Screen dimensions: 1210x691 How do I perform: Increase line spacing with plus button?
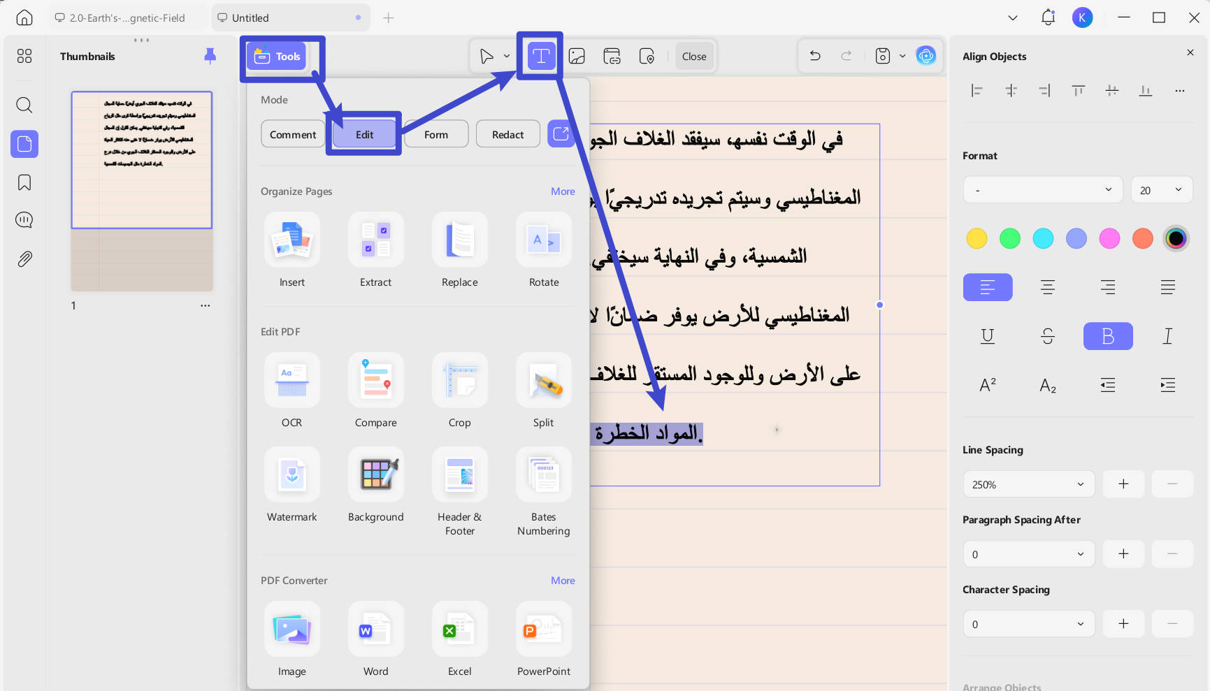click(x=1123, y=484)
